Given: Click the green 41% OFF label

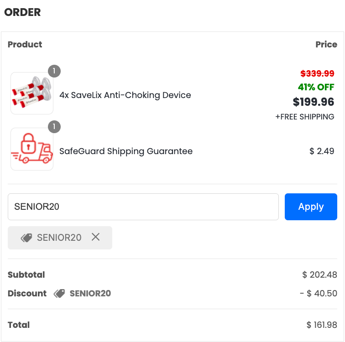Looking at the screenshot, I should (316, 87).
